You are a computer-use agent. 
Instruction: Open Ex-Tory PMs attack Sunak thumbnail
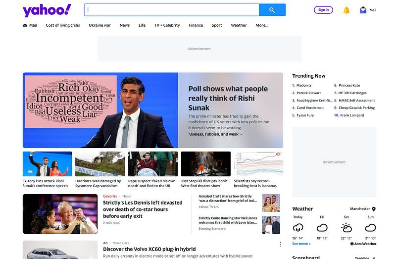[x=47, y=164]
